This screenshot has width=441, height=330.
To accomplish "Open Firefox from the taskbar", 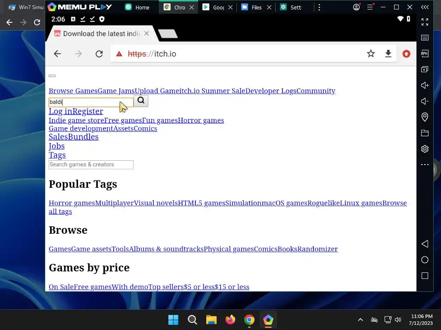I will 230,320.
